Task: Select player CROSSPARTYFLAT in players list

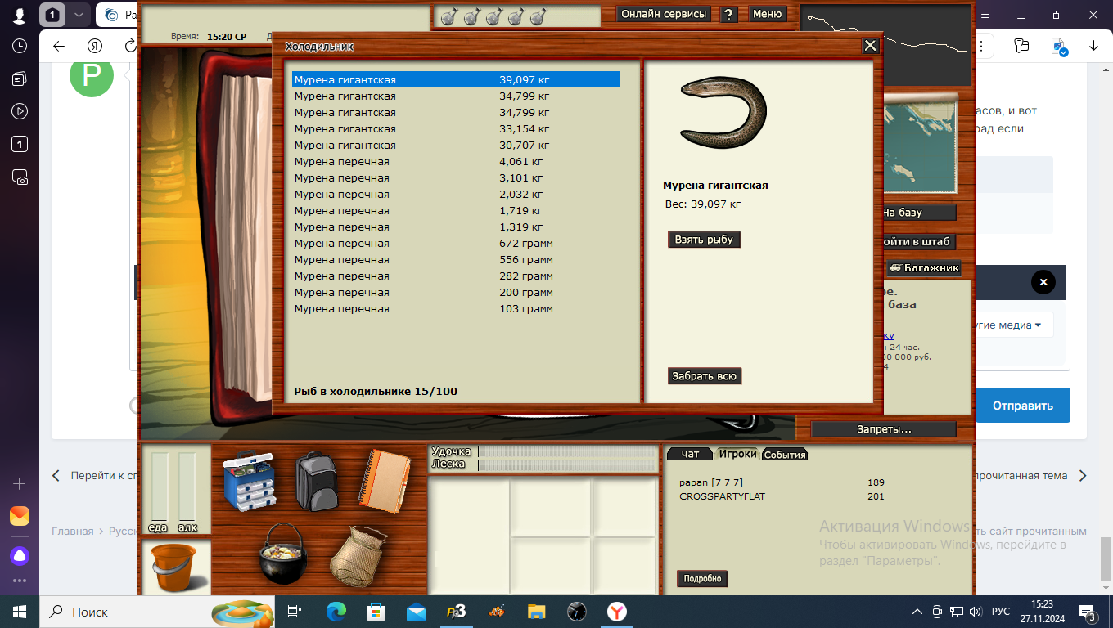Action: pos(722,496)
